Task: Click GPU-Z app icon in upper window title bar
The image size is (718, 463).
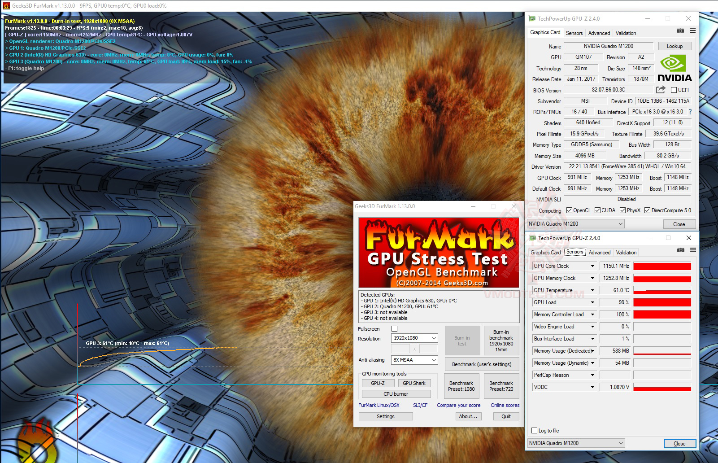Action: (532, 18)
